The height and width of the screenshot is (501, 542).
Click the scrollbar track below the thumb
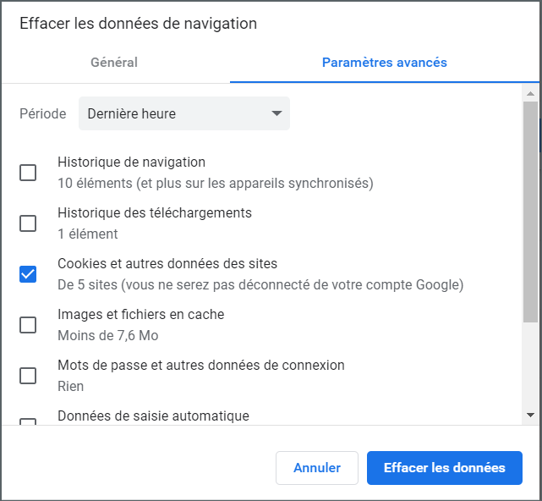coord(531,365)
